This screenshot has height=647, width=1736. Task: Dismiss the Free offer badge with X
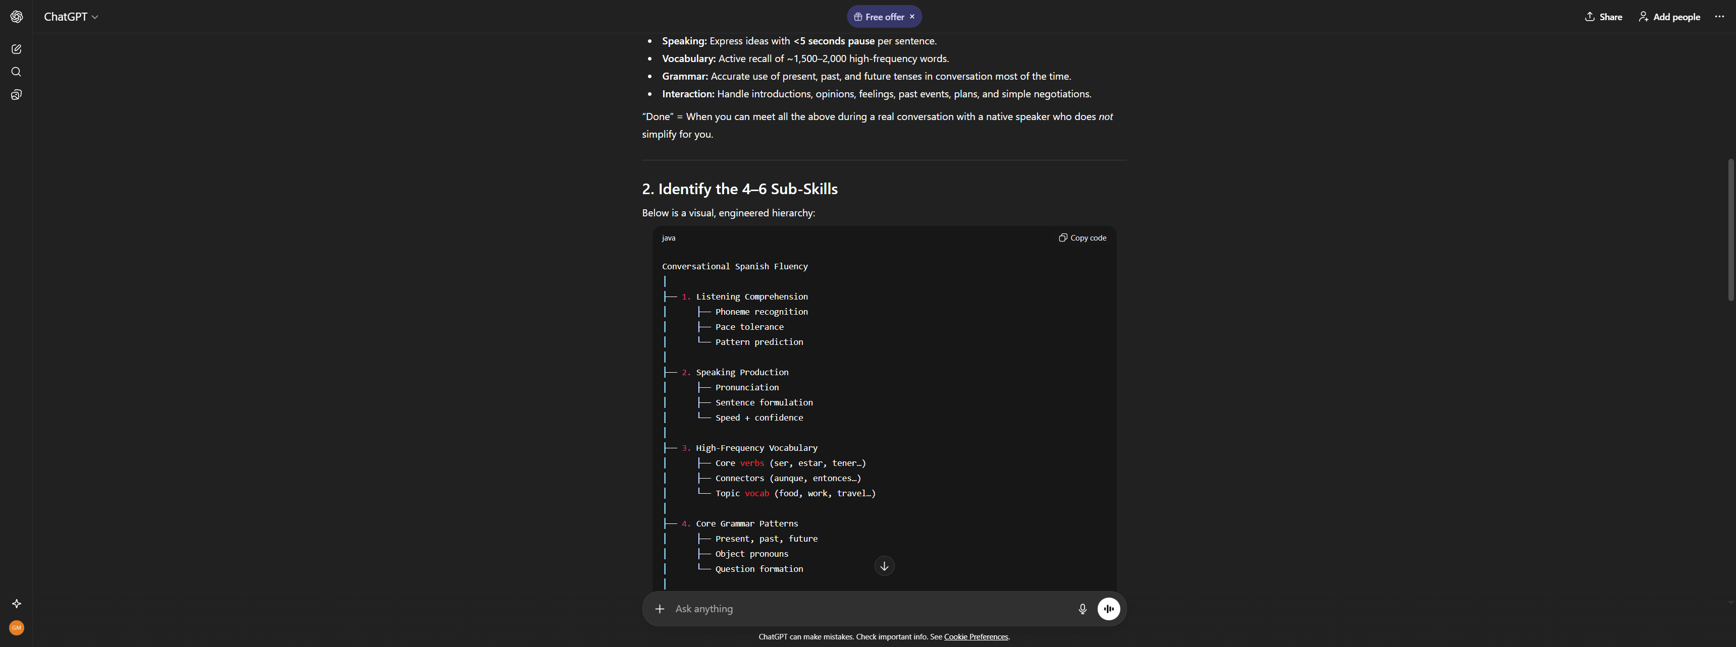[x=912, y=17]
